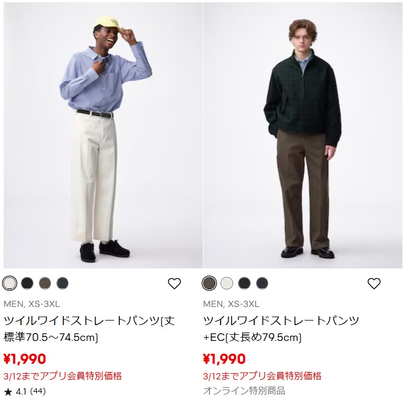Click left 3/12までアプリ会員特別価格 notice

pos(63,376)
